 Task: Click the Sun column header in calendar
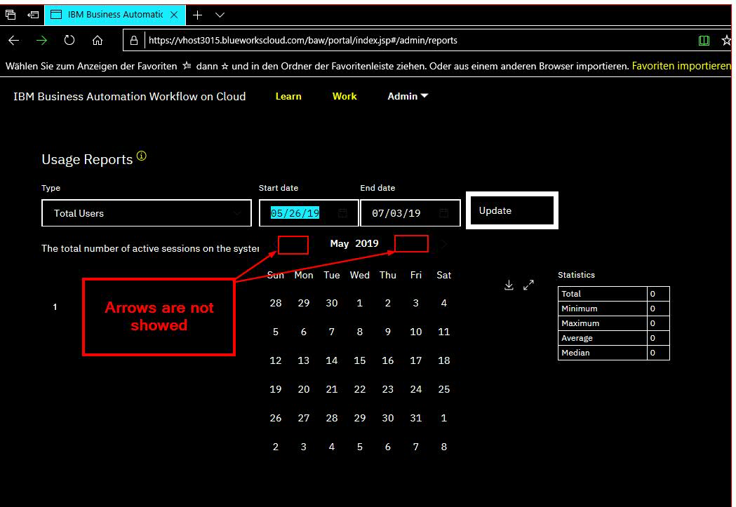pos(276,276)
